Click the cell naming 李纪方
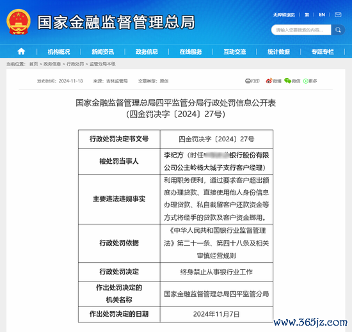The width and height of the screenshot is (352, 332). 216,161
